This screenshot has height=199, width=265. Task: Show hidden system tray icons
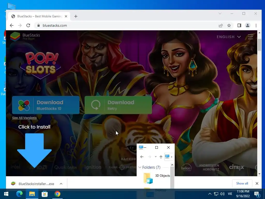point(210,194)
